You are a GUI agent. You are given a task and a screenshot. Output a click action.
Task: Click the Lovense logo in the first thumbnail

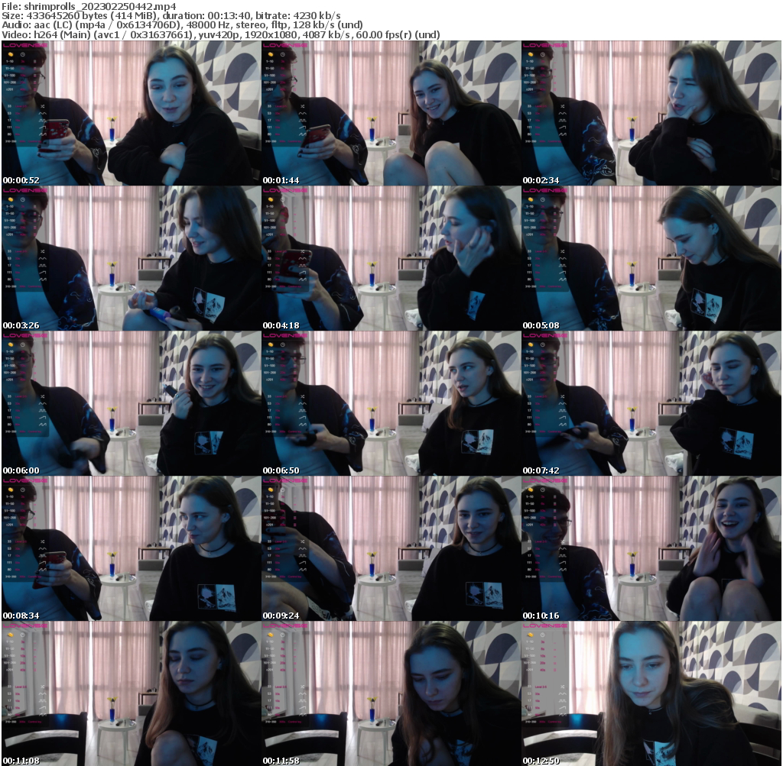pyautogui.click(x=25, y=45)
